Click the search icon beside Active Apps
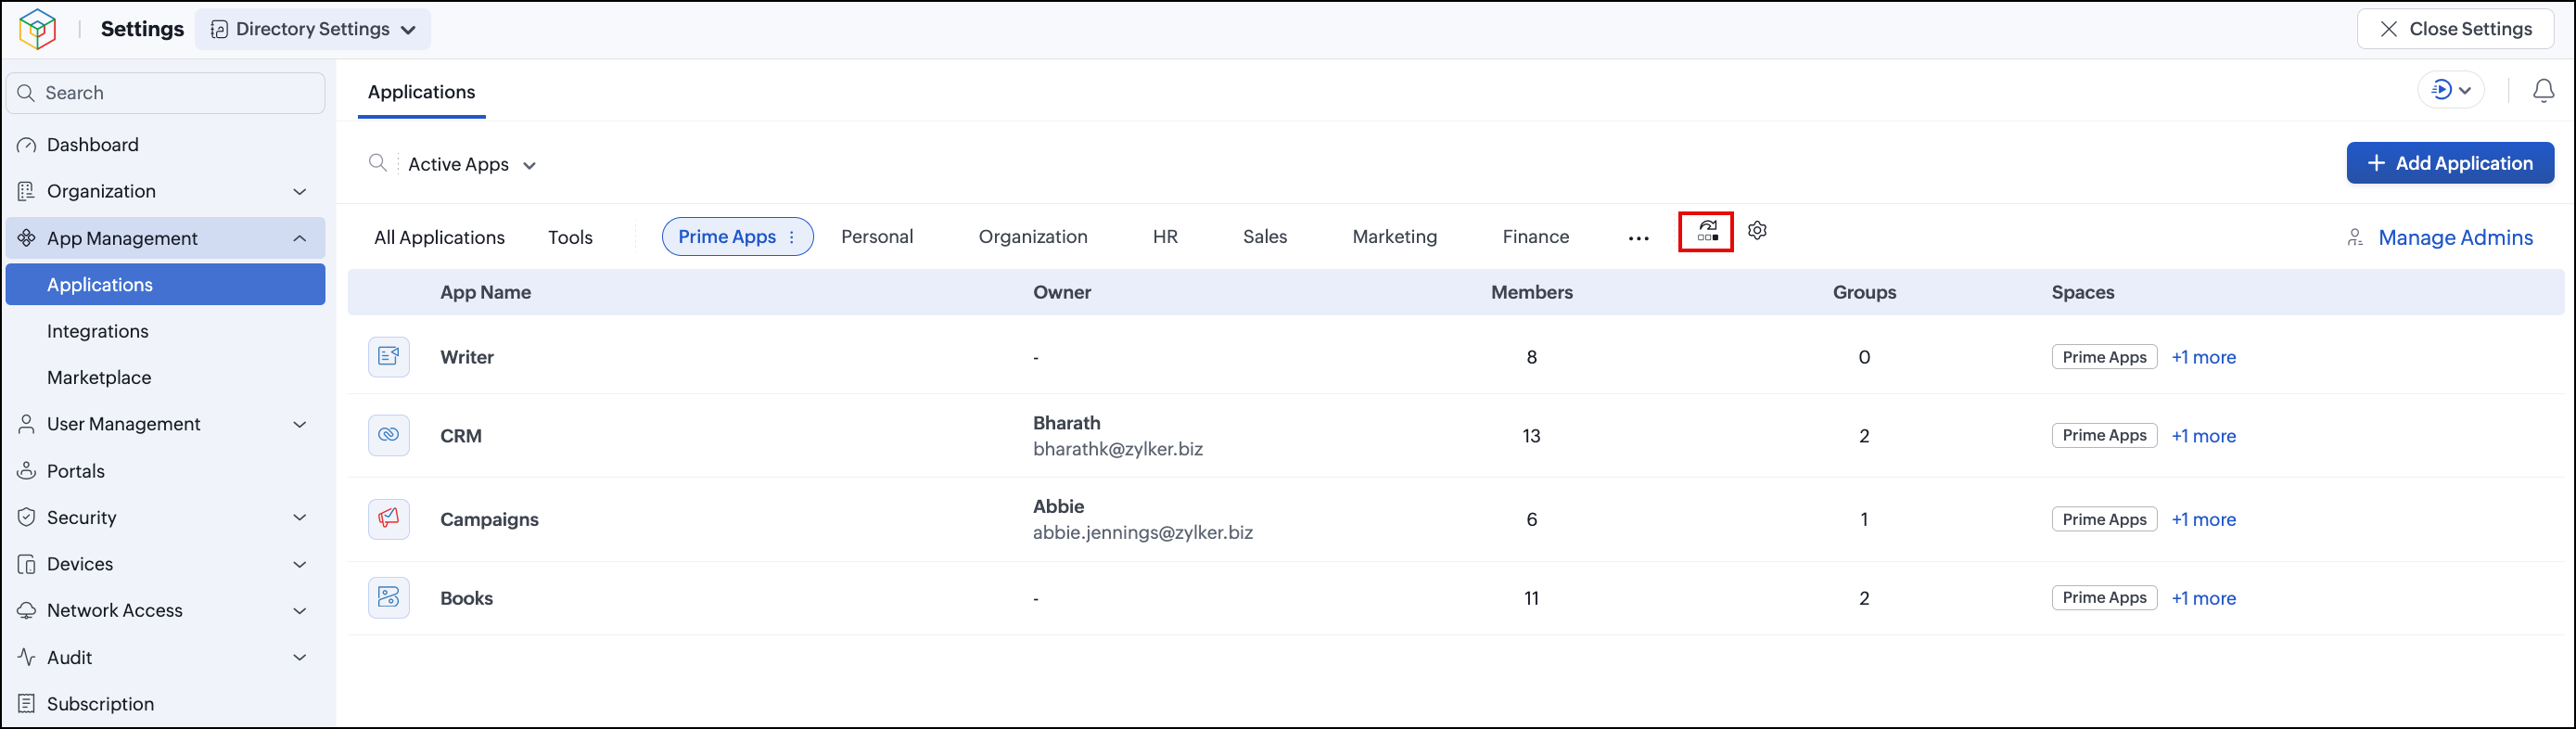This screenshot has width=2576, height=729. tap(378, 163)
